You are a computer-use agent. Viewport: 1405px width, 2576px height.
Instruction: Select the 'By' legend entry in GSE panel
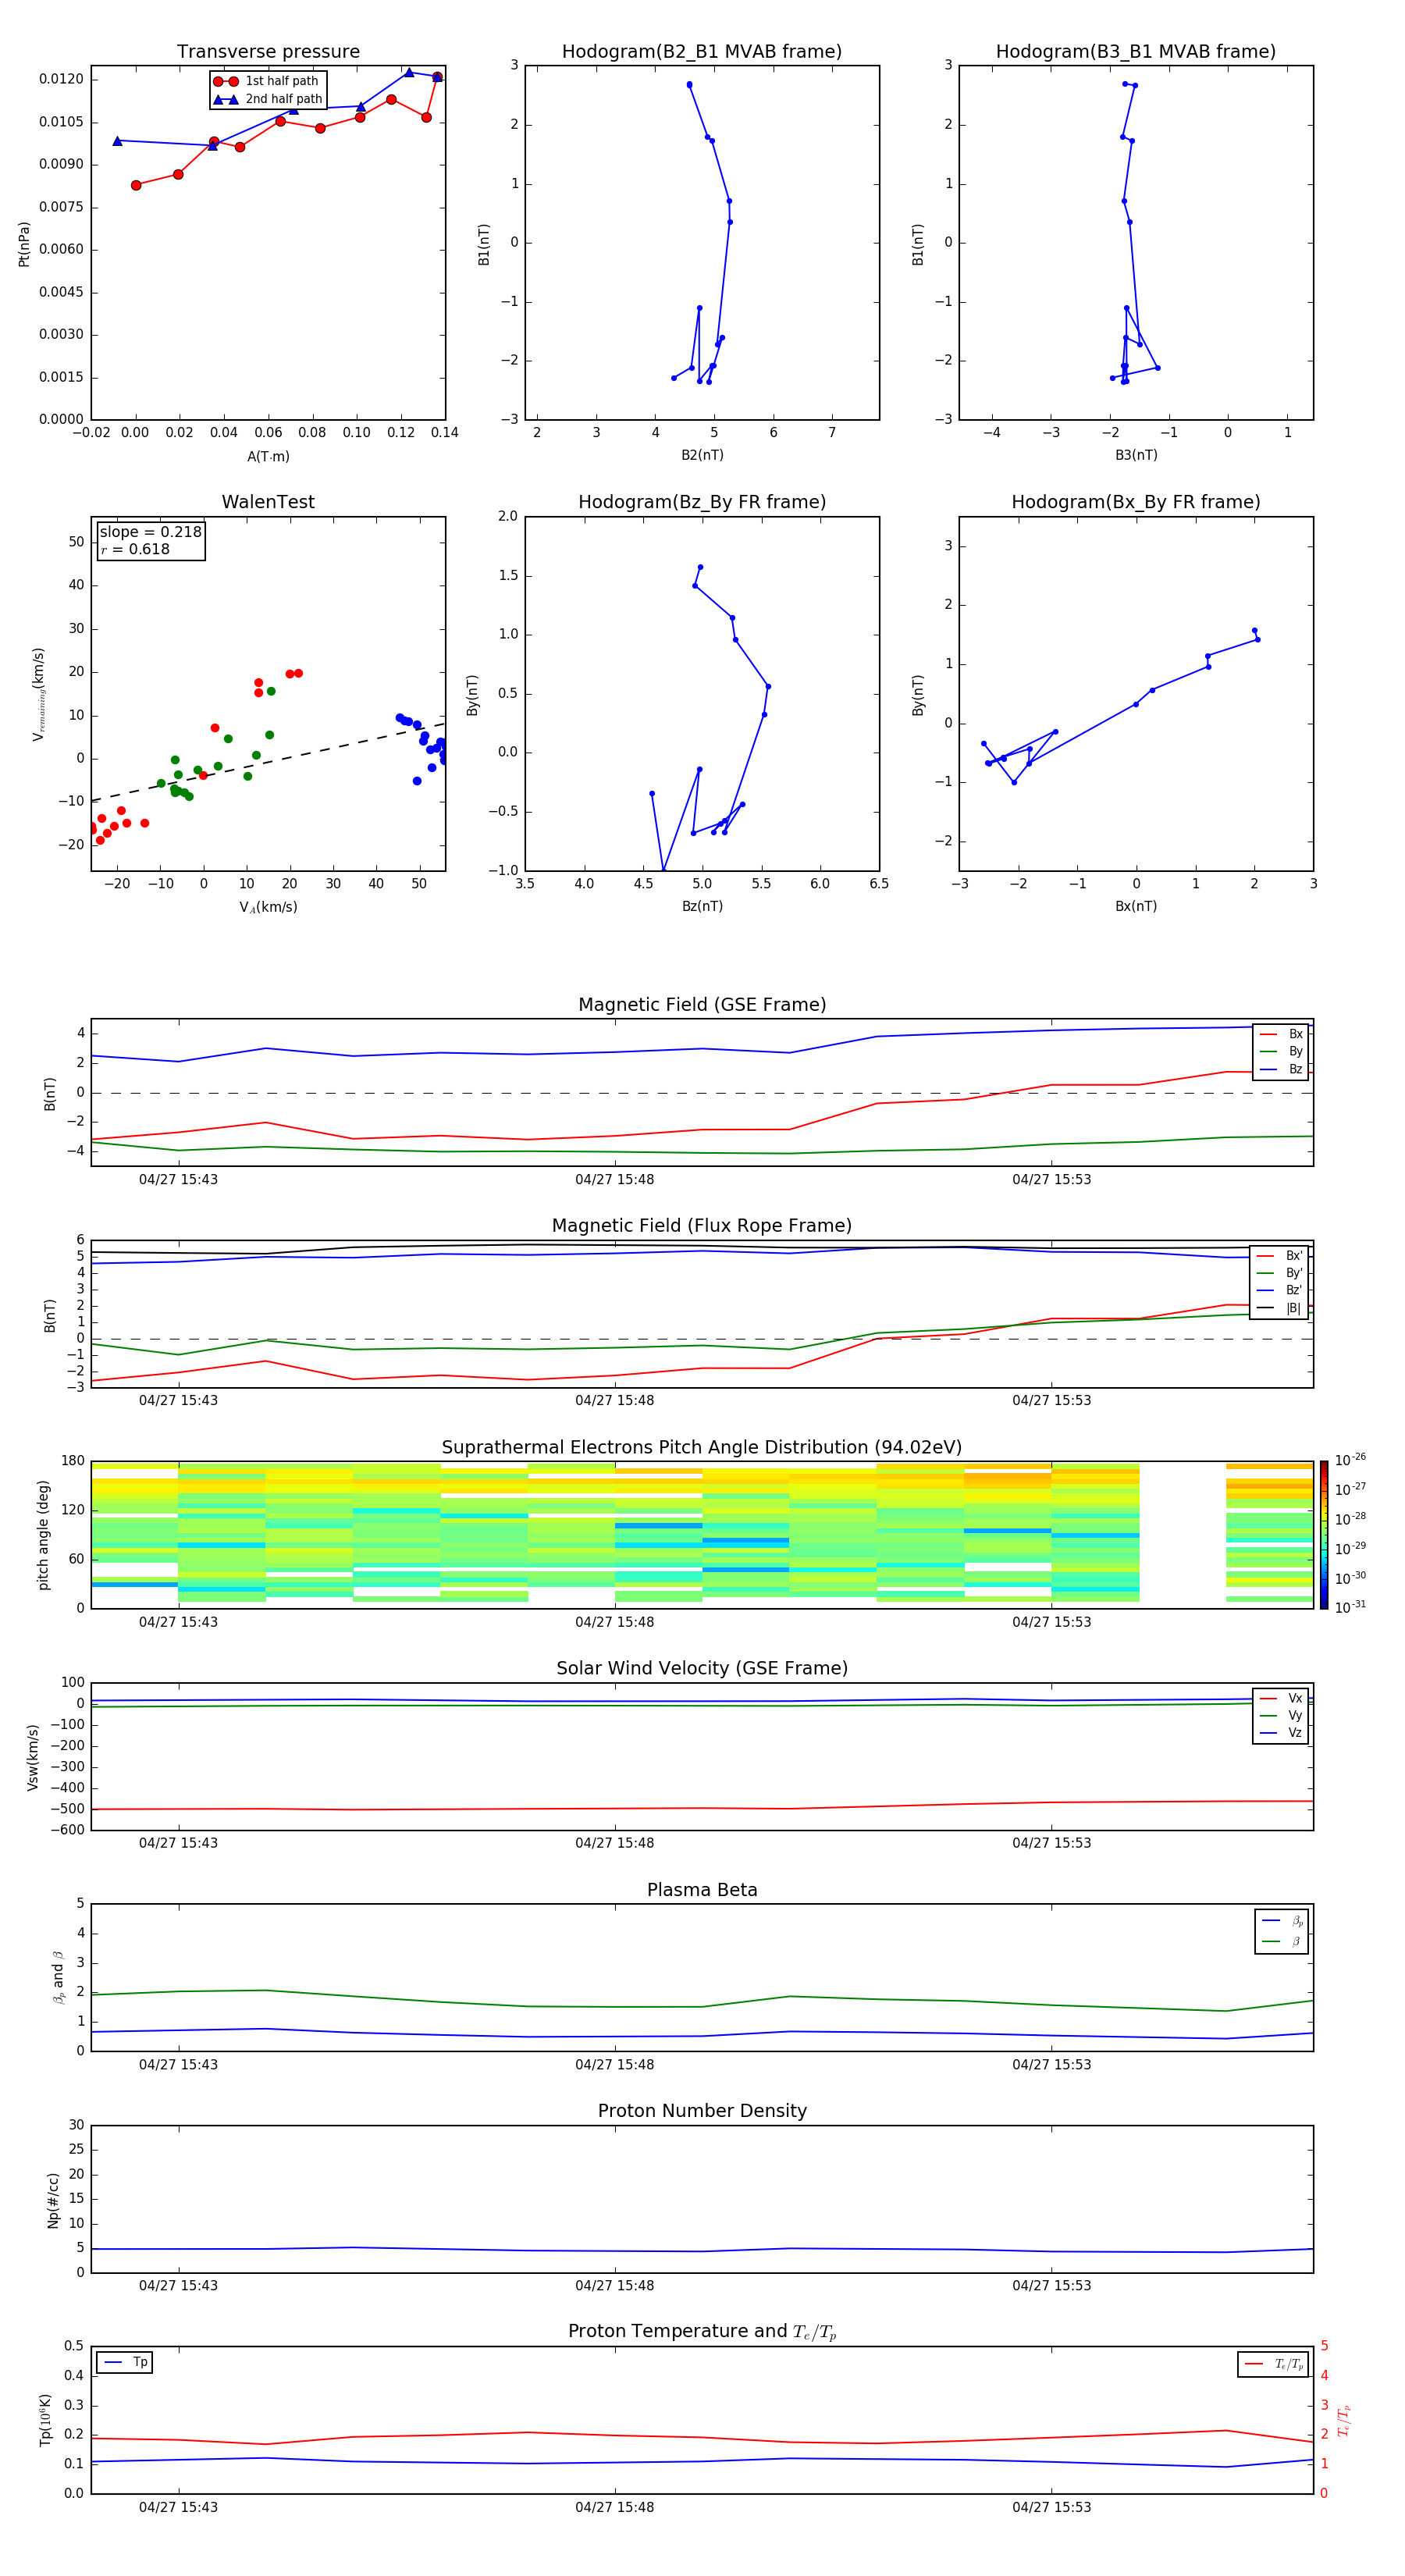click(1281, 1051)
